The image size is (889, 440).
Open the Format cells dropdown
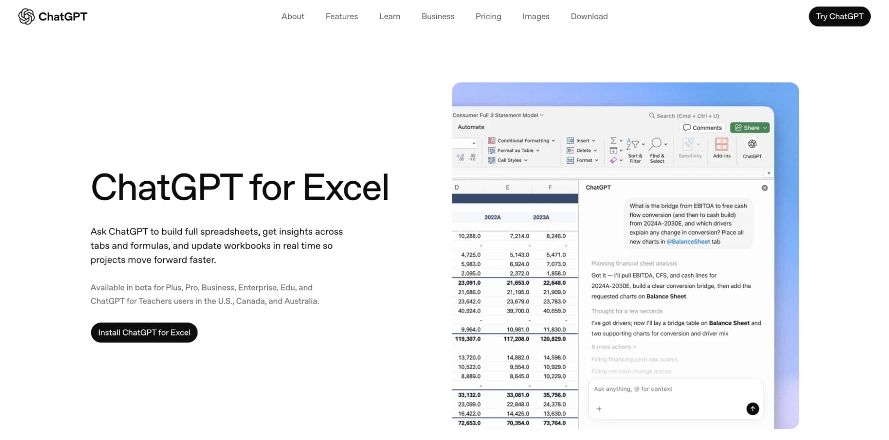583,160
